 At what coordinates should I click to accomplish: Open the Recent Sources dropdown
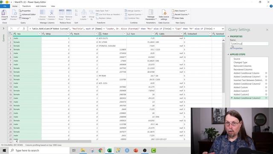180,15
